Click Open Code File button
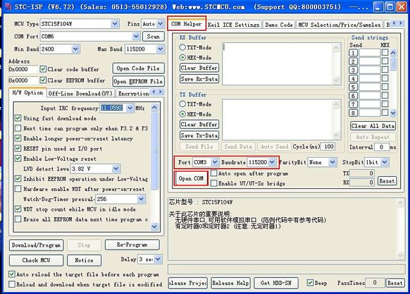This screenshot has width=410, height=294. (138, 68)
